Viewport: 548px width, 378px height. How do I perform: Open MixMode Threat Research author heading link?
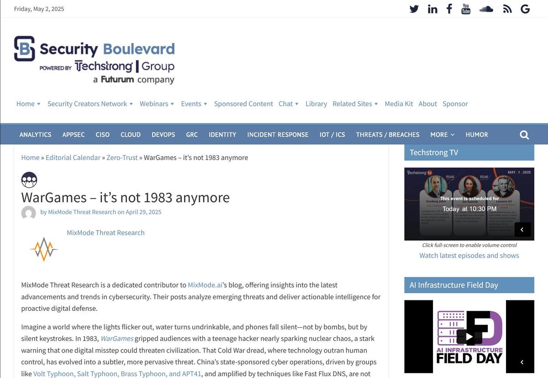pyautogui.click(x=105, y=232)
